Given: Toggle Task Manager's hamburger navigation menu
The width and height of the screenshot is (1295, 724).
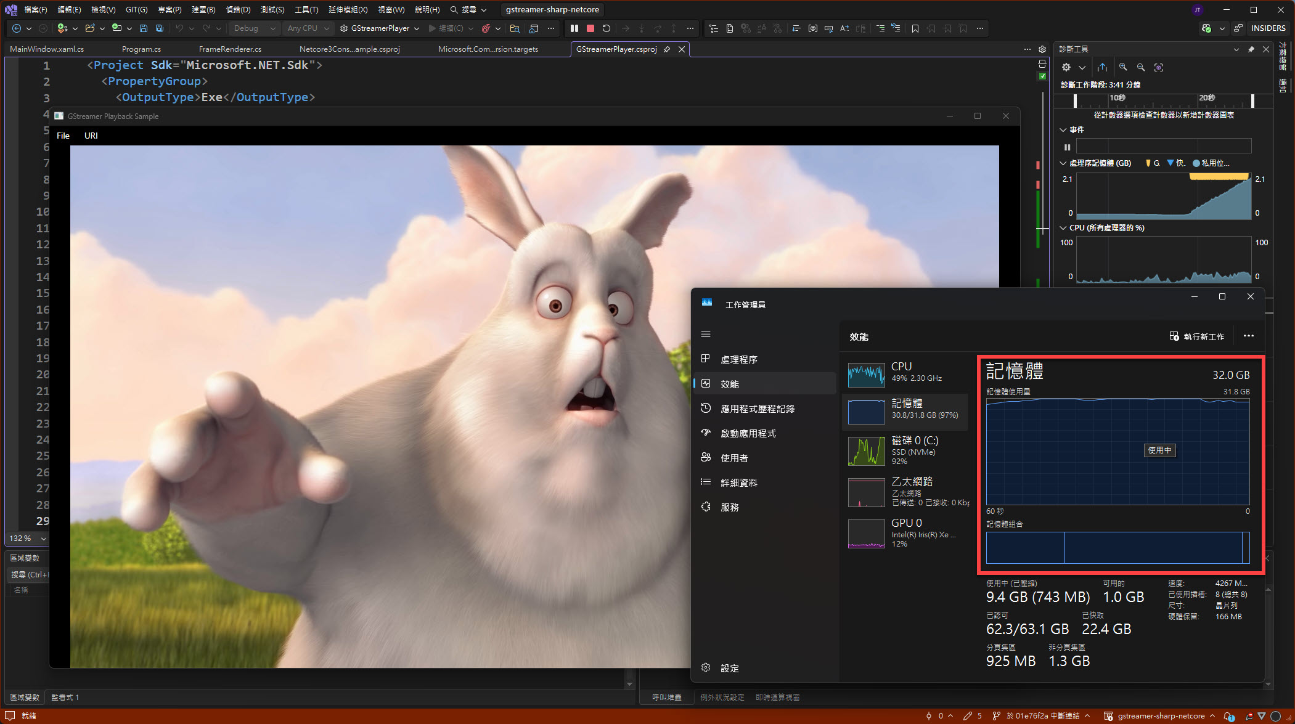Looking at the screenshot, I should [x=706, y=334].
